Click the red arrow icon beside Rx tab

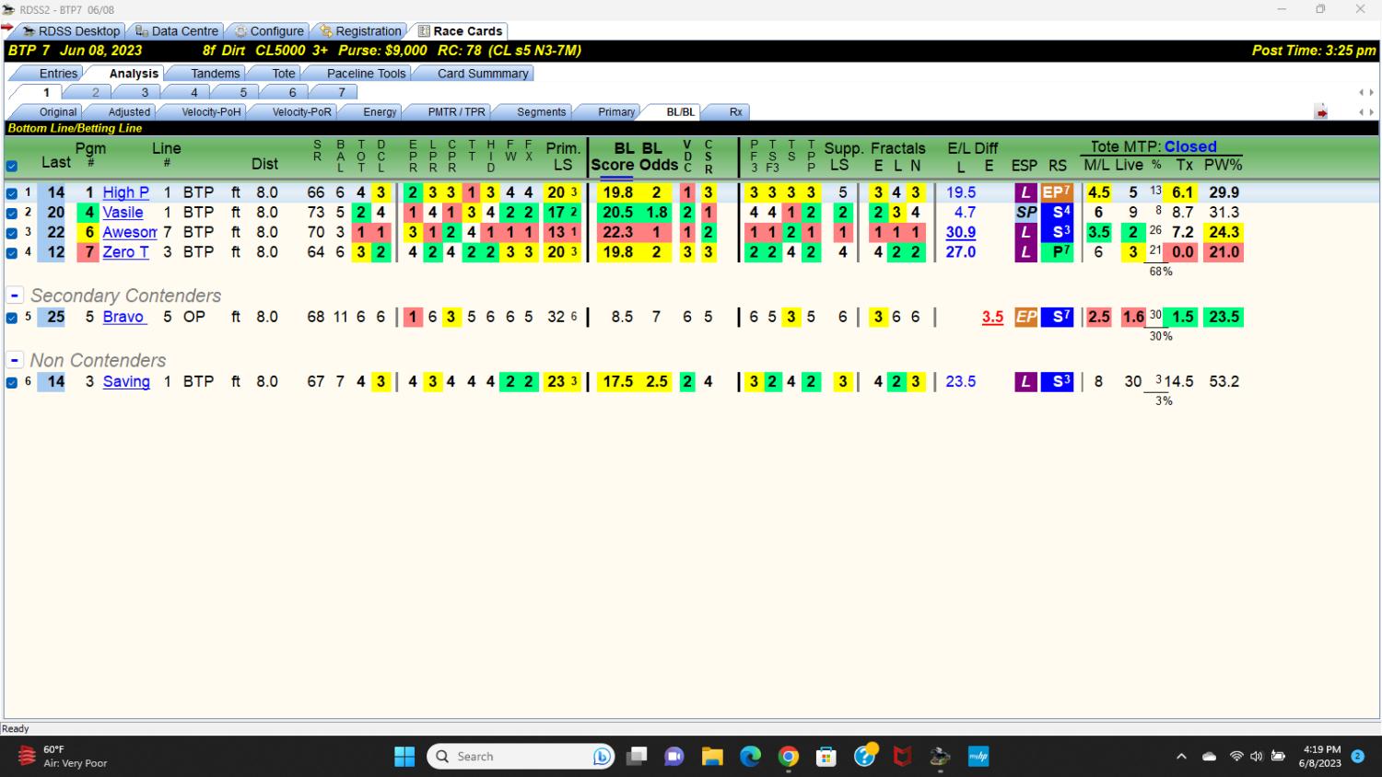tap(1321, 112)
